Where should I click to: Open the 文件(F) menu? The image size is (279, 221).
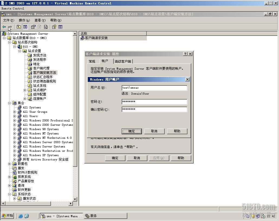click(x=8, y=20)
